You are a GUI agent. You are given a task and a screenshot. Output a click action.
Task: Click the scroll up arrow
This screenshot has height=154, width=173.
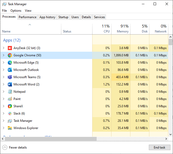170,37
